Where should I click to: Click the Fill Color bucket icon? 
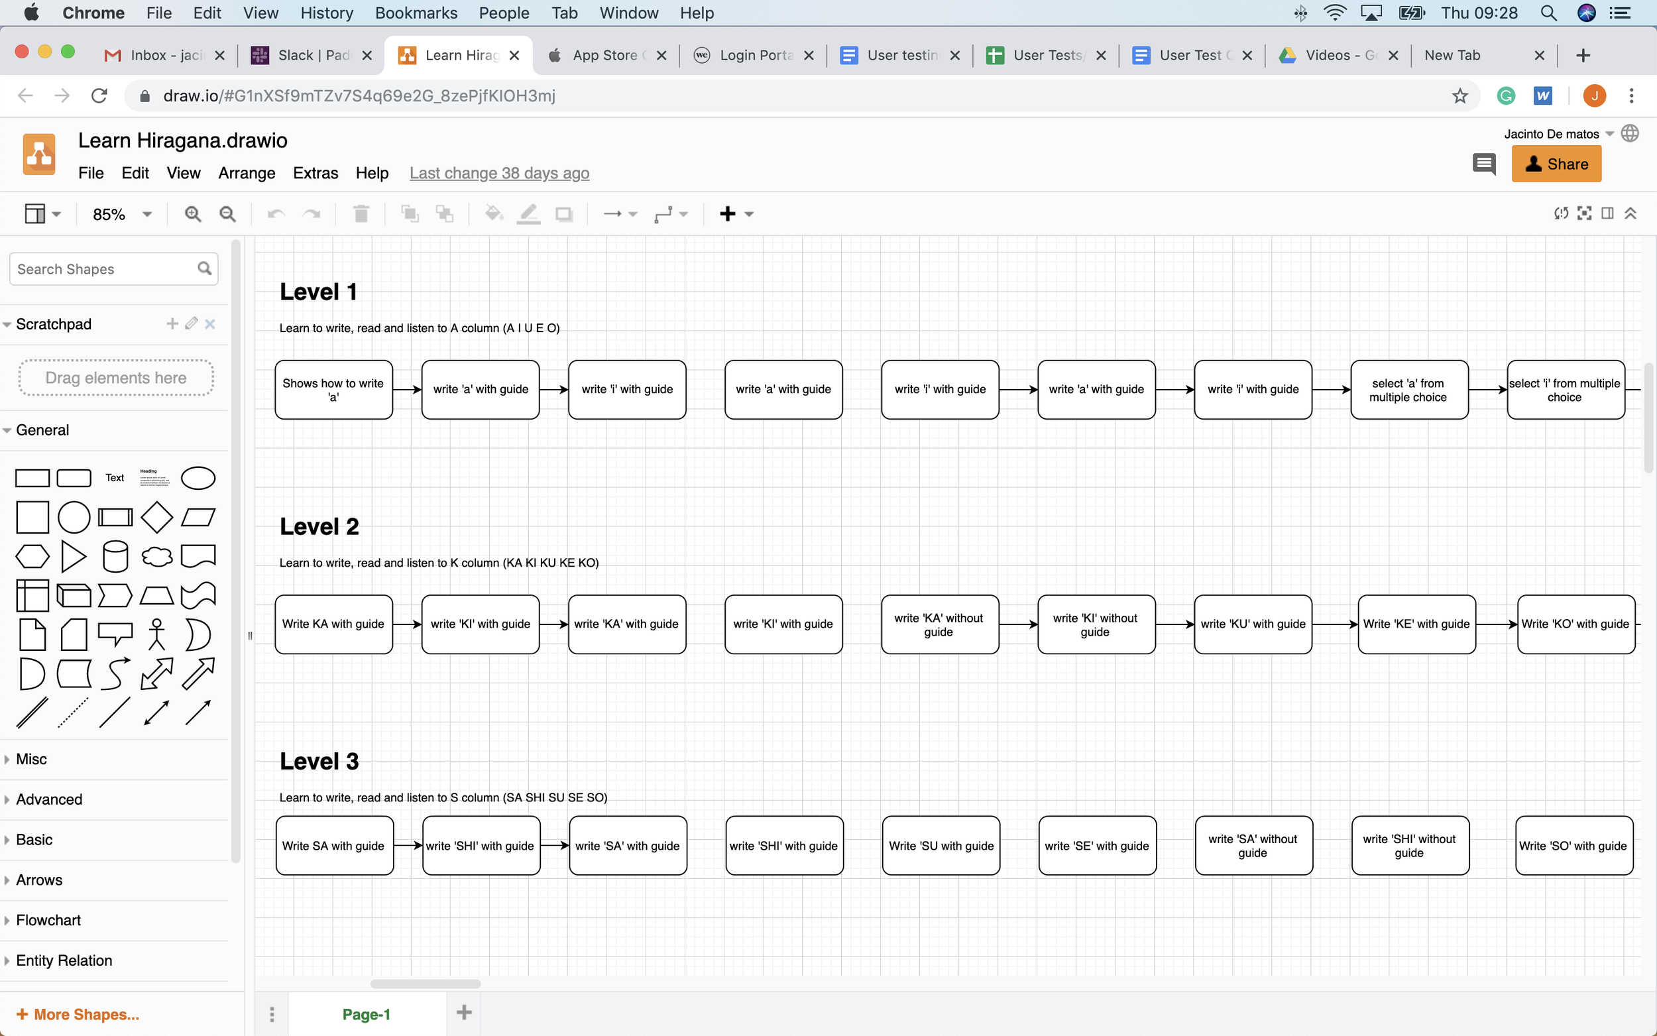[x=493, y=215]
